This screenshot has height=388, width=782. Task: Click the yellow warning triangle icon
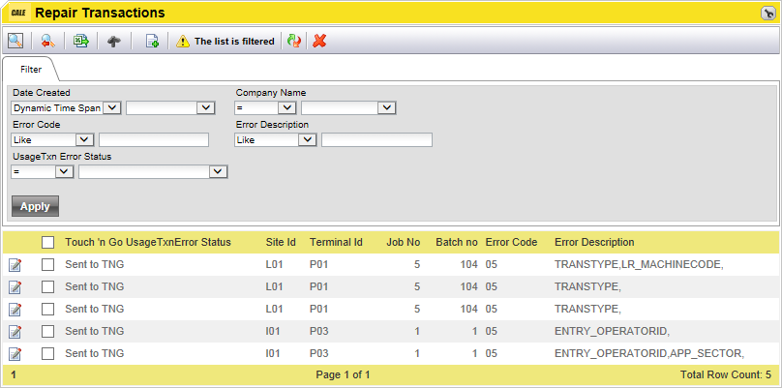coord(183,42)
